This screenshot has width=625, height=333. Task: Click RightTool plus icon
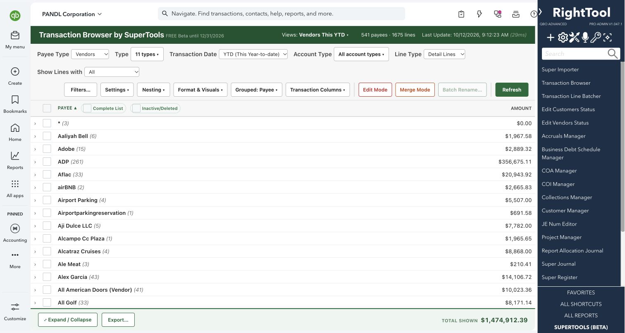(x=551, y=38)
